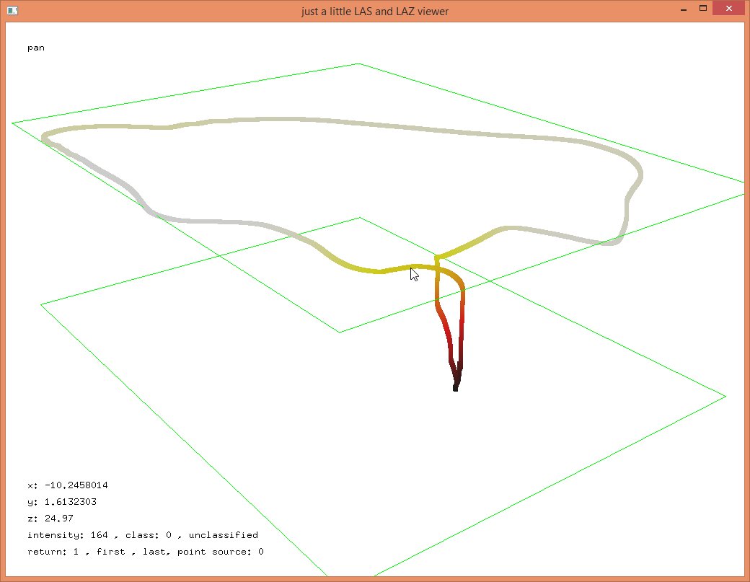Click the sharp right-side bend of the gray loop
This screenshot has height=582, width=750.
[x=638, y=173]
